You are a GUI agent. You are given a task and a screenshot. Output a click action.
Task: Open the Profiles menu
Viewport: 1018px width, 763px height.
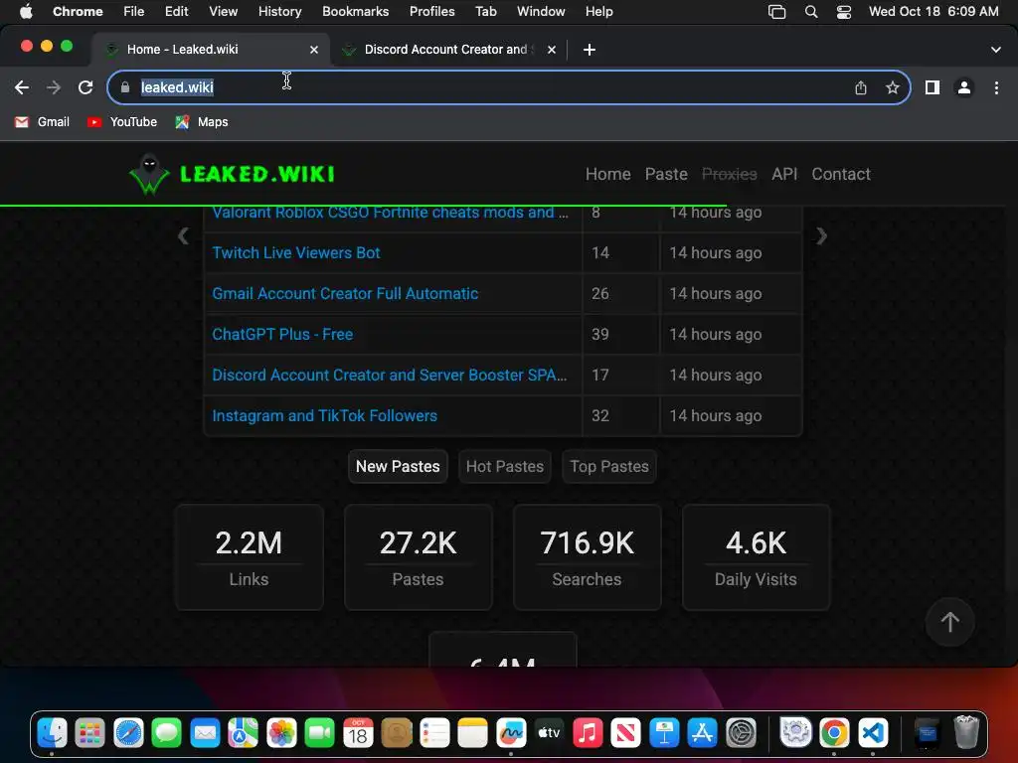point(432,12)
